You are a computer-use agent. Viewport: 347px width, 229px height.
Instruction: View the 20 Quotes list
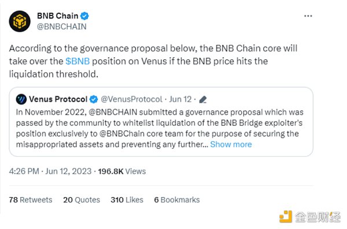82,200
